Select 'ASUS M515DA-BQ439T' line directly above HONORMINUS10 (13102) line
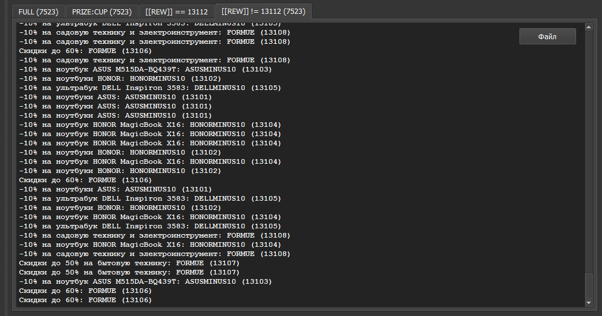This screenshot has width=602, height=316. pyautogui.click(x=145, y=69)
